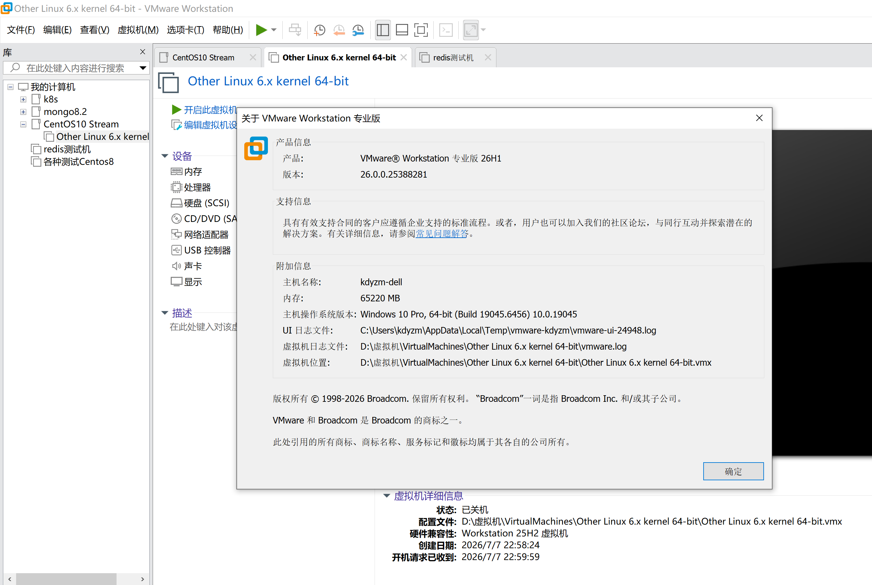Viewport: 872px width, 585px height.
Task: Switch to the redis测试机 tab
Action: click(453, 57)
